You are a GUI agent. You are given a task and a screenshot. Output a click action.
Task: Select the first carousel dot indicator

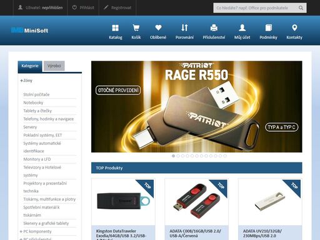173,156
